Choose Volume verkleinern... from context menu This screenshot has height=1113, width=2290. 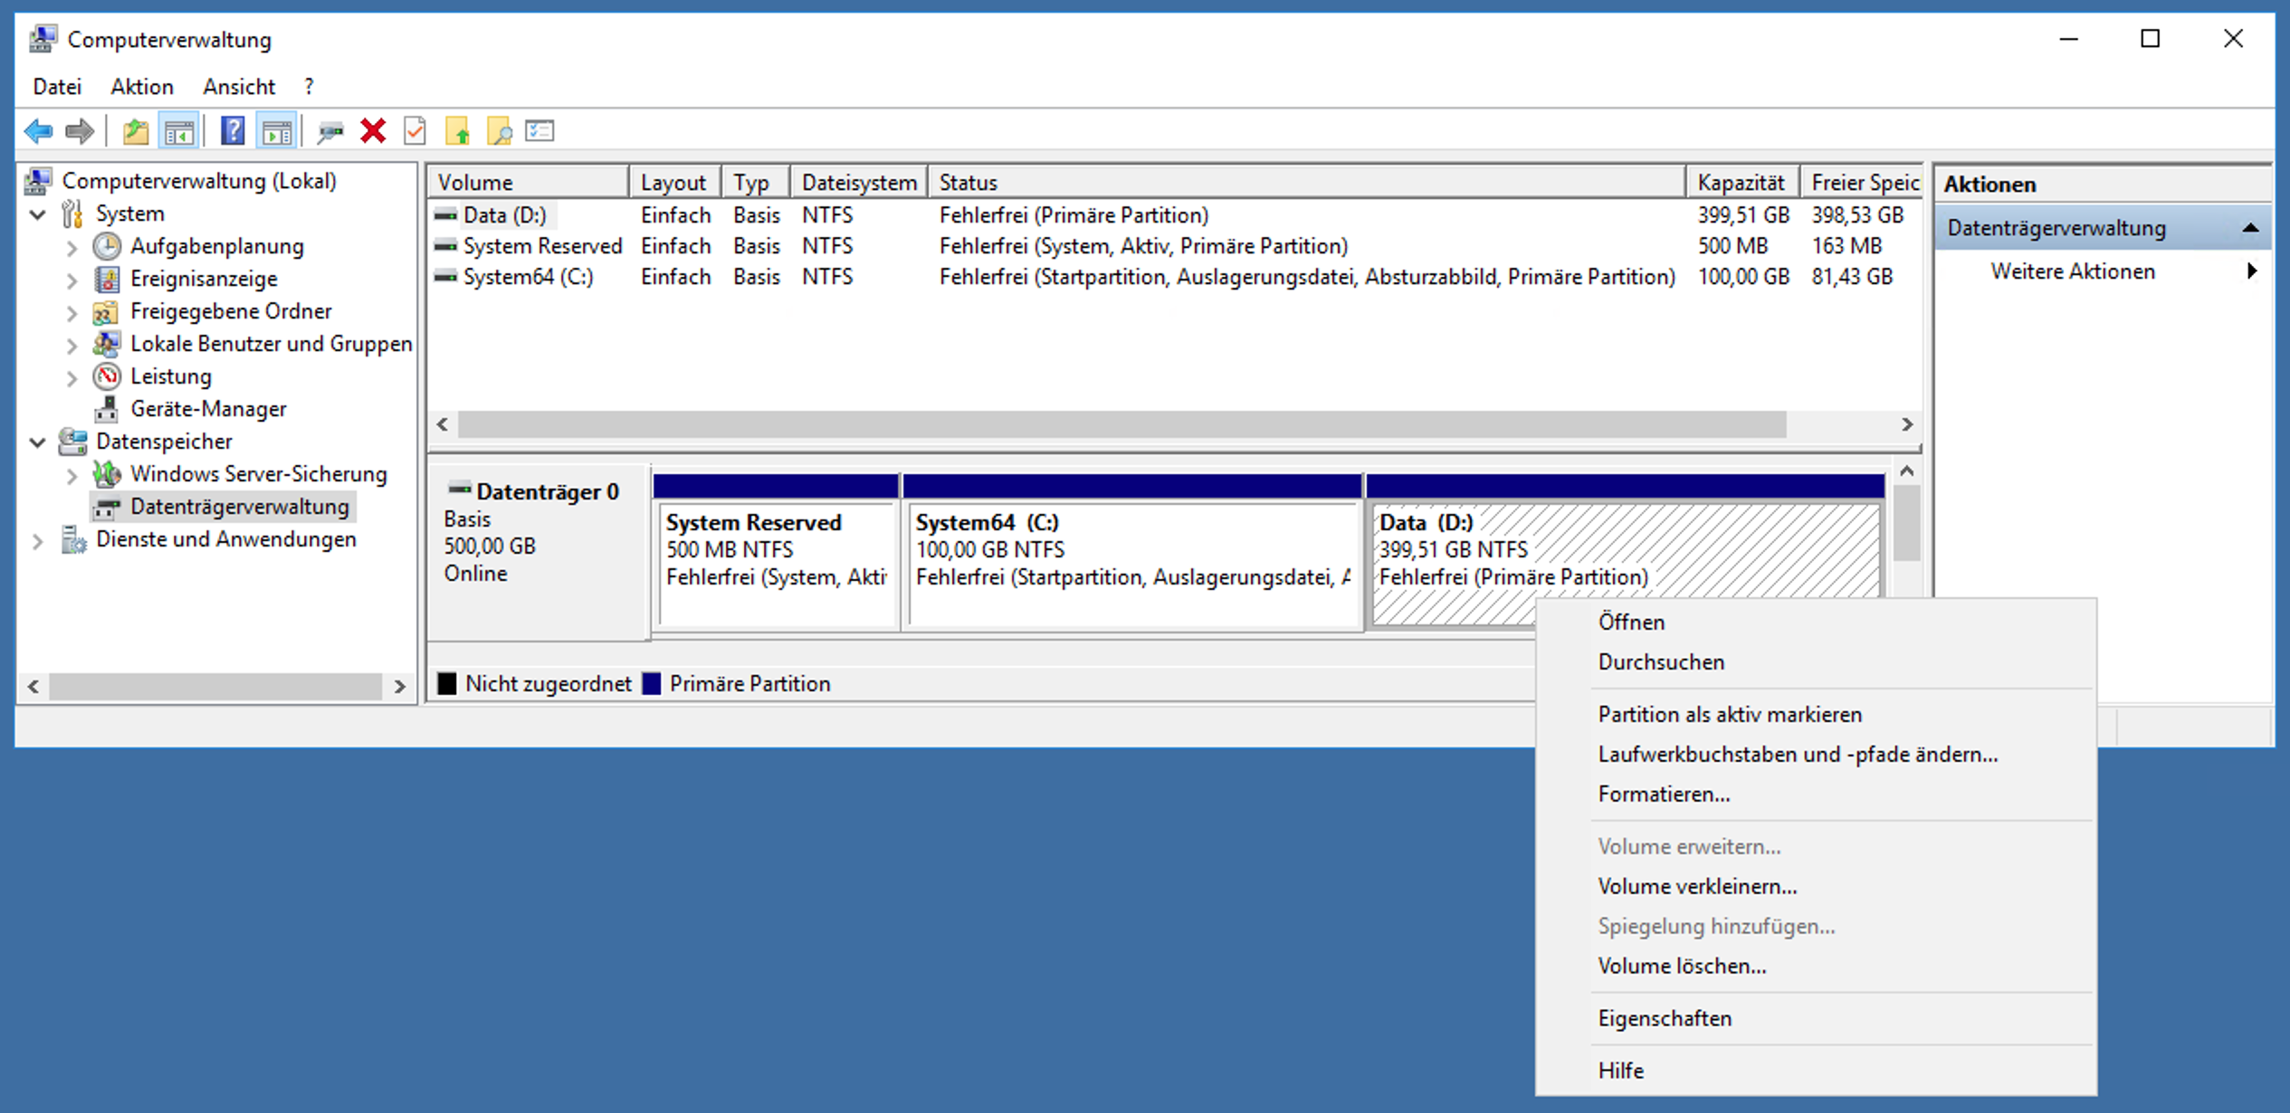tap(1696, 887)
